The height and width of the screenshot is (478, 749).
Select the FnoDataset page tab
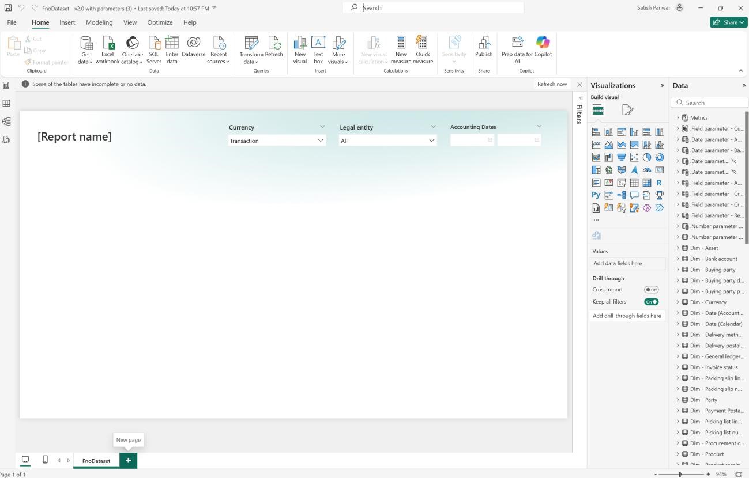pyautogui.click(x=96, y=461)
